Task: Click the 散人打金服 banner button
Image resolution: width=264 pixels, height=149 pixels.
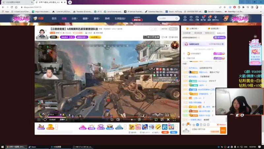Action: pos(151,37)
